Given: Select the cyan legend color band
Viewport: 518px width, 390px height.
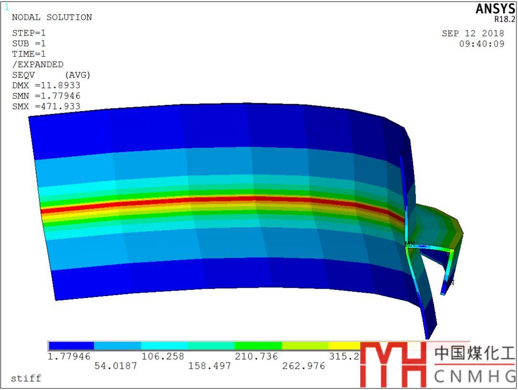Looking at the screenshot, I should pos(165,346).
